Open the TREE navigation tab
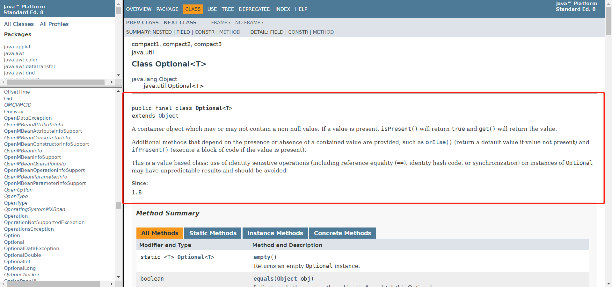The height and width of the screenshot is (287, 612). 228,9
